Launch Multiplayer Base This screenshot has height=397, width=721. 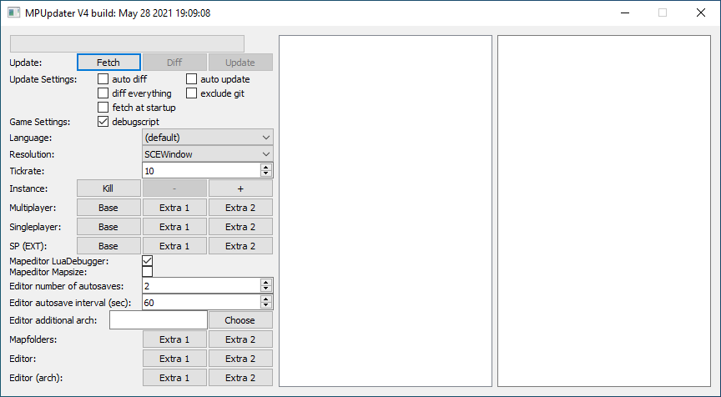pyautogui.click(x=108, y=207)
